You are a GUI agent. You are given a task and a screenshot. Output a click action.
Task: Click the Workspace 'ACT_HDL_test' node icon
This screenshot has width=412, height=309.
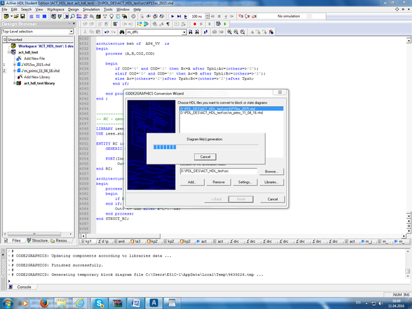(14, 46)
